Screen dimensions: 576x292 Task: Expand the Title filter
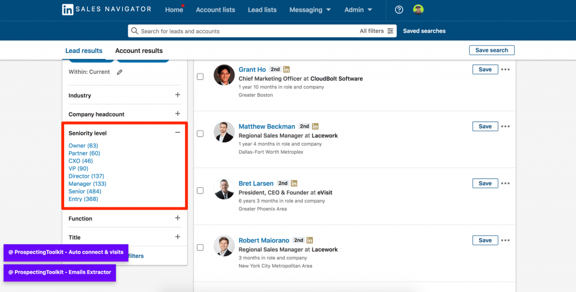(177, 236)
